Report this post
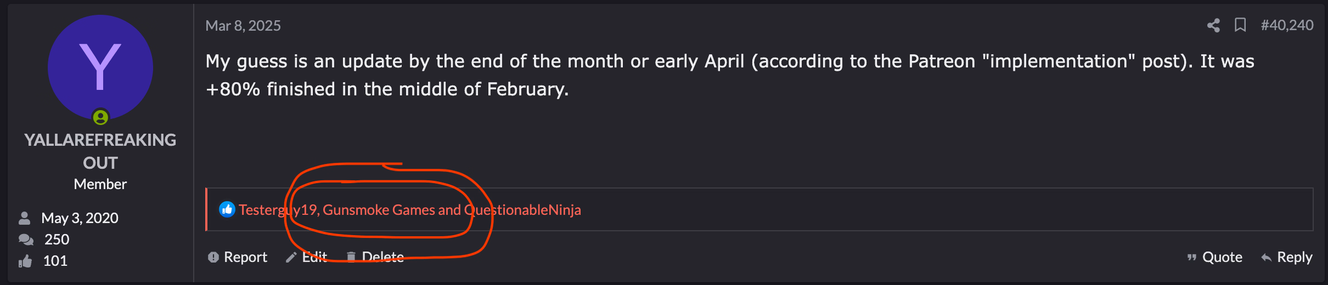 [x=238, y=257]
